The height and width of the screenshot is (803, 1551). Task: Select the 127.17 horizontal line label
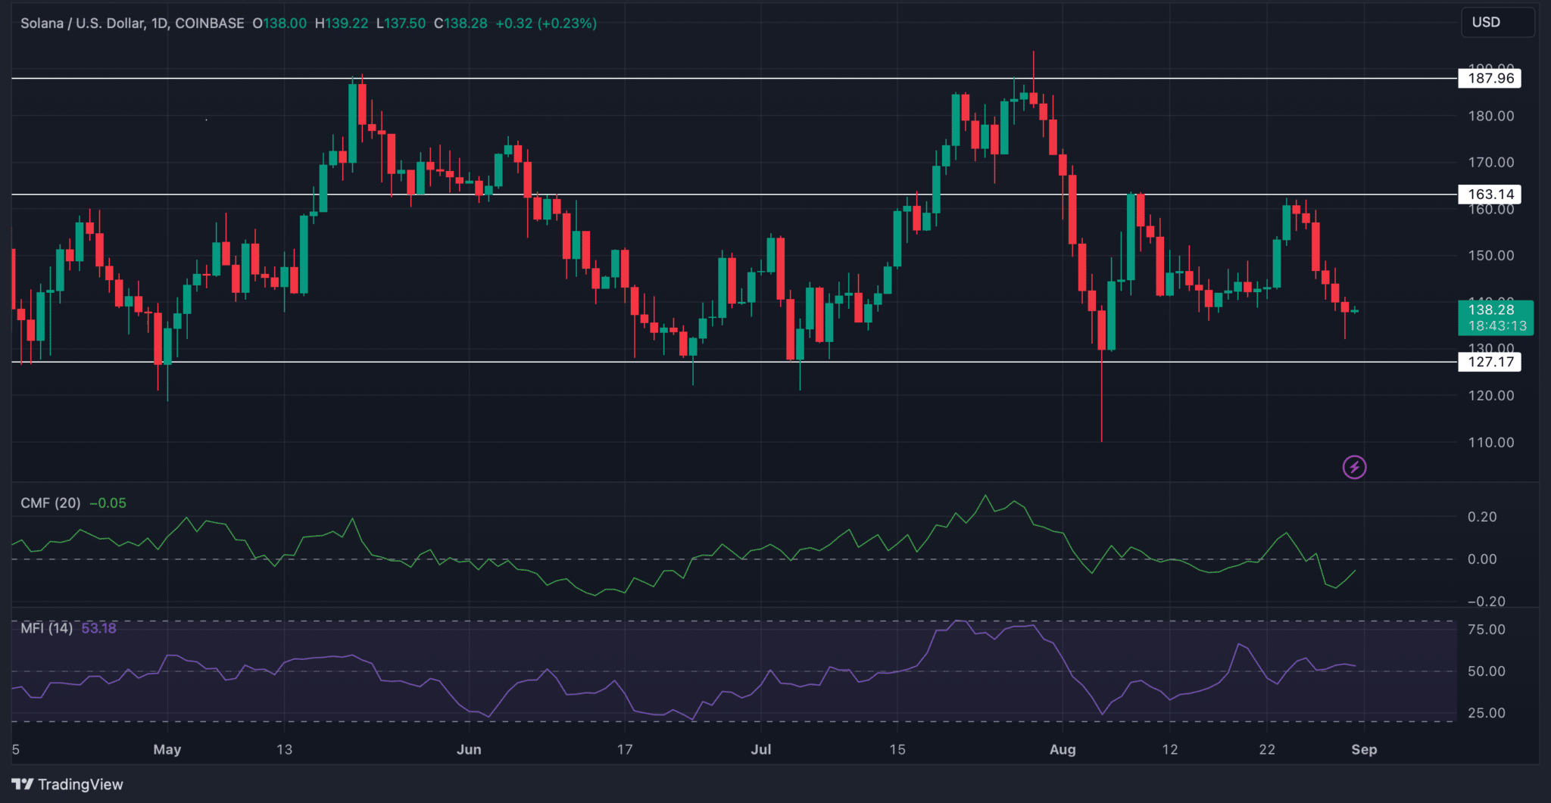click(1490, 362)
